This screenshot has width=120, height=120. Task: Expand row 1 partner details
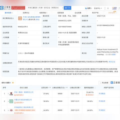pyautogui.click(x=8, y=94)
